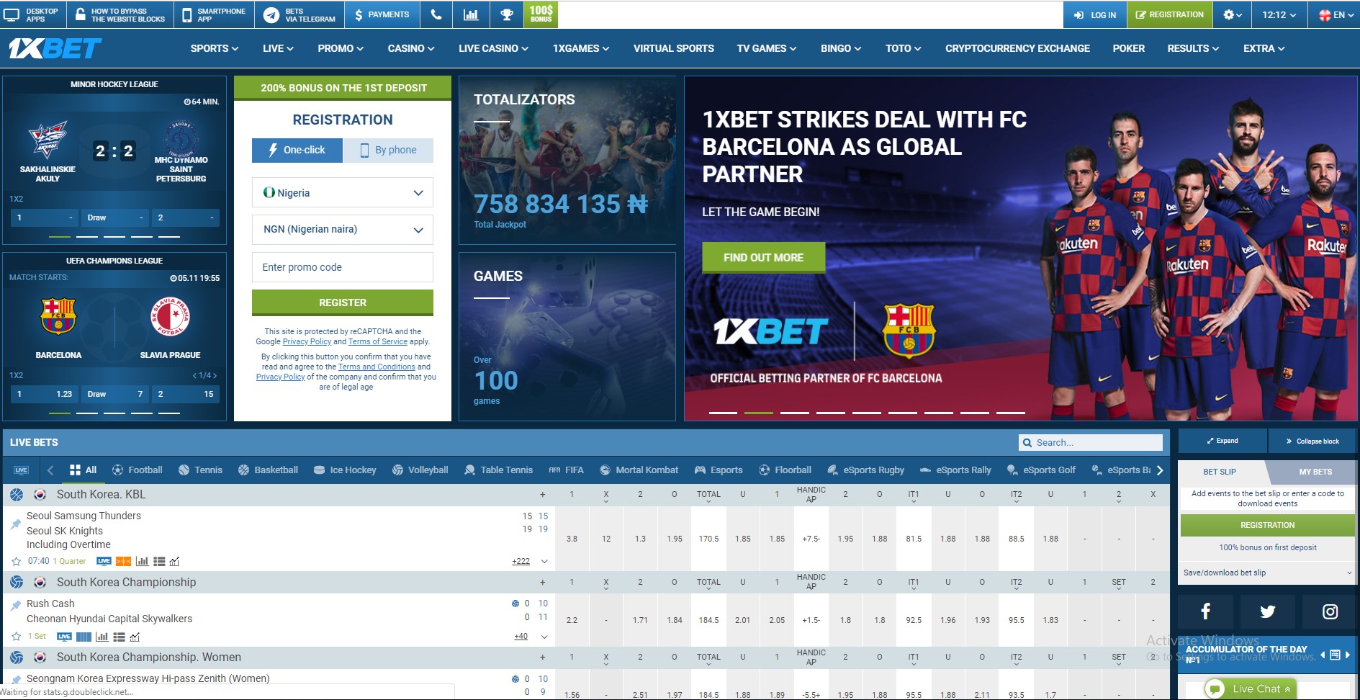Expand +40 markets for Rush Cash
Screen dimensions: 1360x700
521,637
